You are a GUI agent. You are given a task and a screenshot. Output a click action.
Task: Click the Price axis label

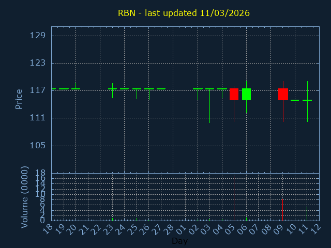click(x=19, y=99)
